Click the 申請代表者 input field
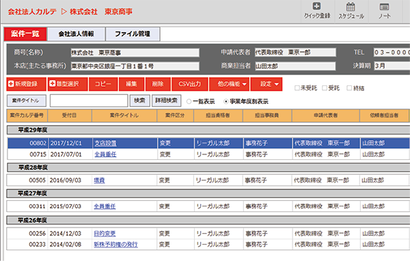The image size is (410, 261). [x=295, y=53]
